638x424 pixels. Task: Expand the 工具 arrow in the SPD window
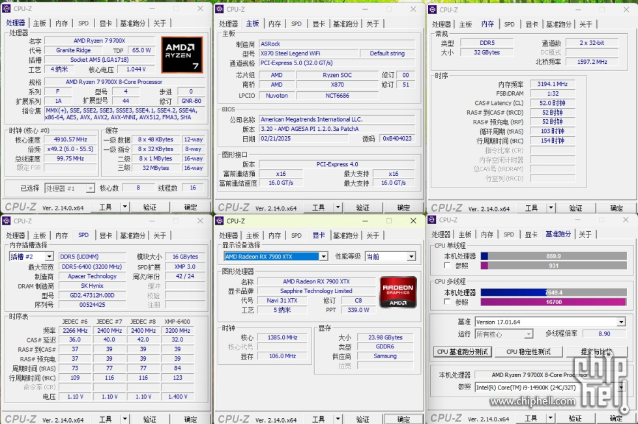pos(125,419)
